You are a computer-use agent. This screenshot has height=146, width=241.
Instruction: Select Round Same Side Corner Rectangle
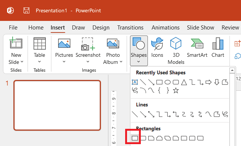[x=192, y=138]
